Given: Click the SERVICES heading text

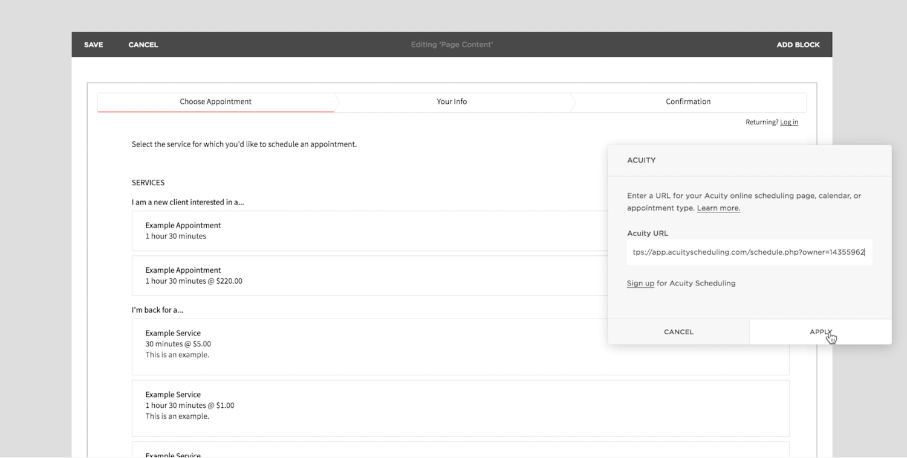Looking at the screenshot, I should pos(148,183).
